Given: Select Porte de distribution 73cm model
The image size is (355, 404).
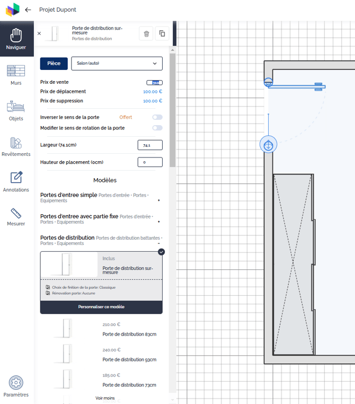Looking at the screenshot, I should click(101, 380).
